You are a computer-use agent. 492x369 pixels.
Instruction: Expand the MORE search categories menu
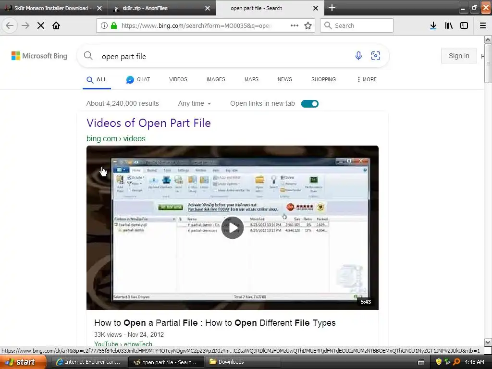coord(367,79)
